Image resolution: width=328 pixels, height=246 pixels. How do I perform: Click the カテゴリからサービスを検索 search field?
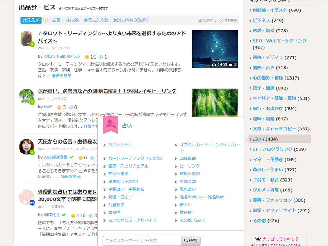(x=142, y=241)
